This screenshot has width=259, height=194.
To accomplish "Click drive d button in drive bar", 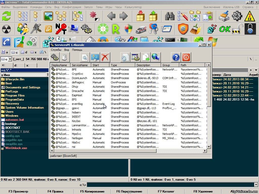I will [24, 52].
